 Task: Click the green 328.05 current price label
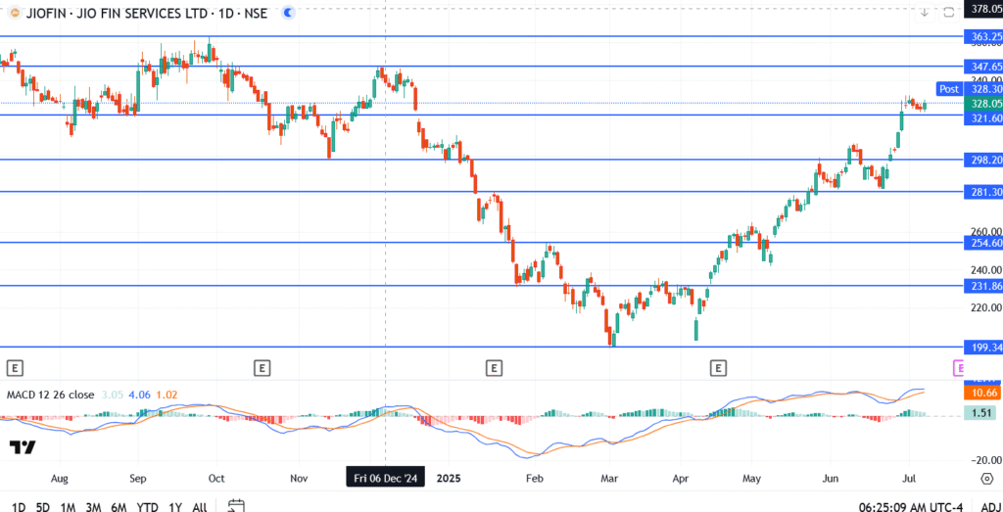tap(983, 103)
